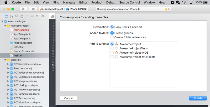This screenshot has height=107, width=210.
Task: Collapse the Libraries group
Action: click(5, 60)
